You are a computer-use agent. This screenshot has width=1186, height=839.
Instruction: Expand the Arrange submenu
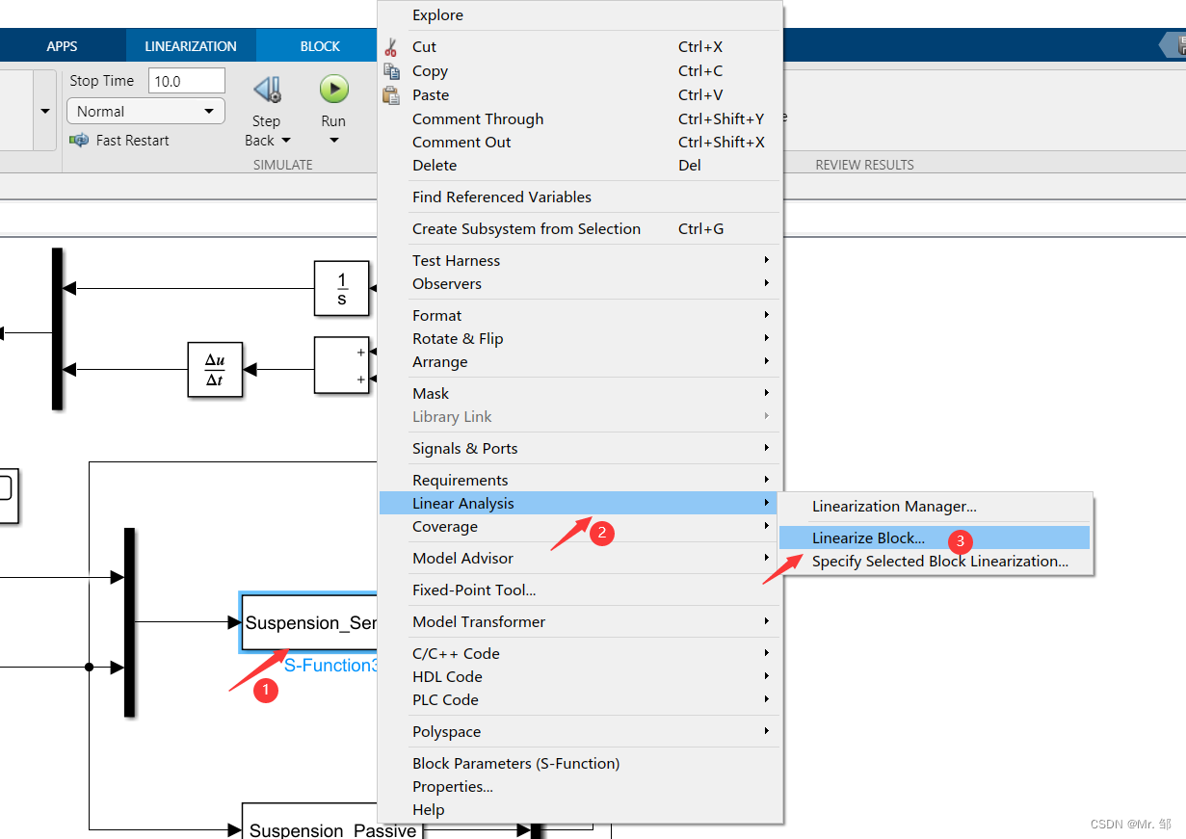coord(580,361)
